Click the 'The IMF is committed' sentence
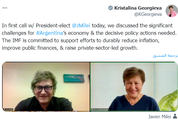178x122 pixels. (x=81, y=40)
